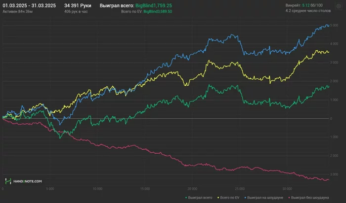Click the 'Выиграл всего:' header label
Image resolution: width=346 pixels, height=203 pixels.
tap(117, 5)
